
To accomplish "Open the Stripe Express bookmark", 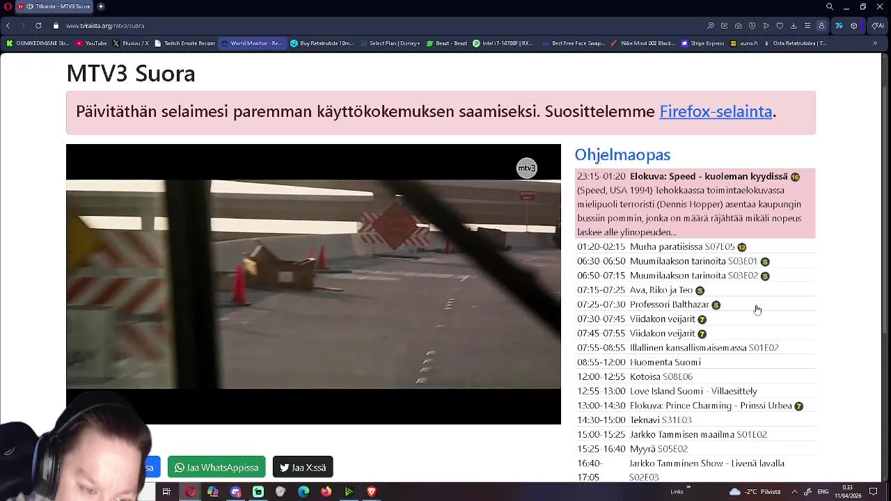I will [702, 43].
